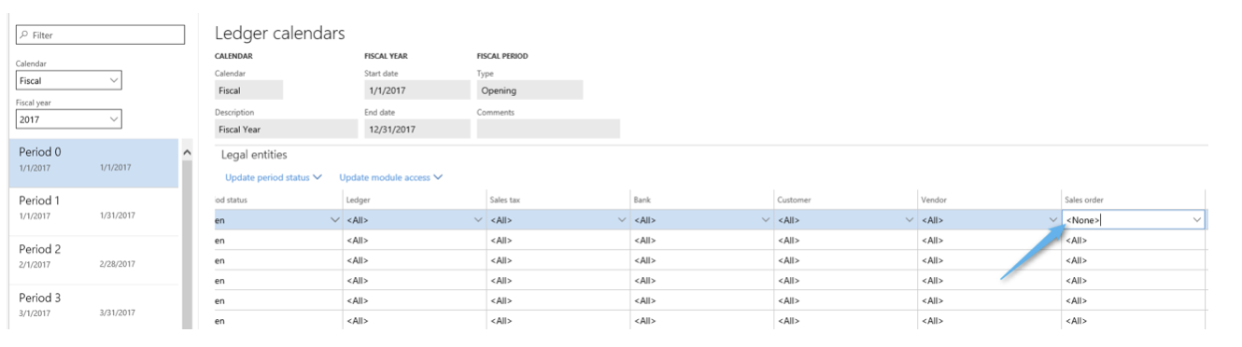
Task: Click the Bank column header
Action: pos(642,200)
